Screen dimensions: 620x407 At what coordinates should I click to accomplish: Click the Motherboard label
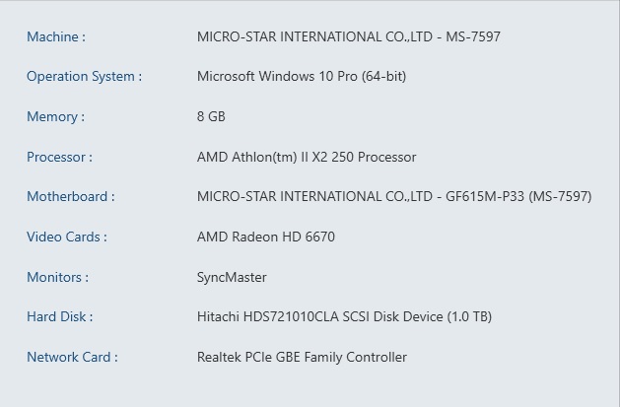point(71,196)
